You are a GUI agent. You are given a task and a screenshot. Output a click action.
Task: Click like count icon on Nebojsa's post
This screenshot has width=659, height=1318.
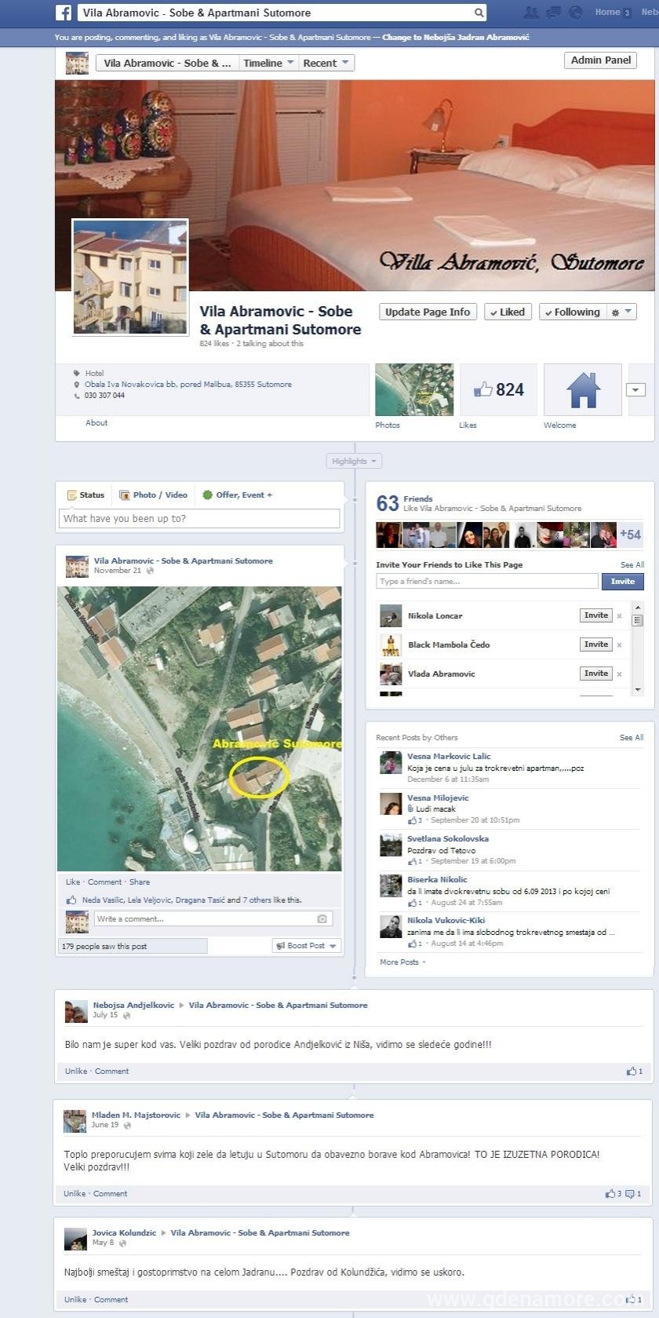(x=631, y=1072)
